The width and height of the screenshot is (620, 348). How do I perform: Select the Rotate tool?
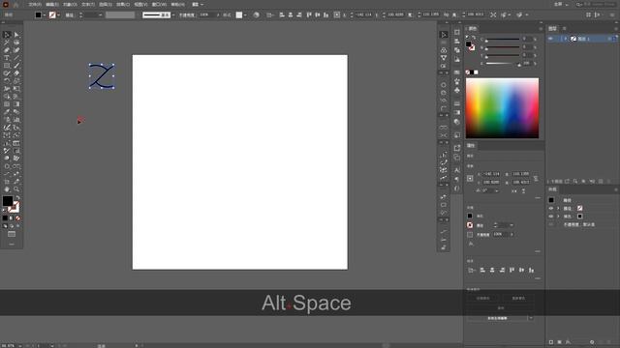7,81
